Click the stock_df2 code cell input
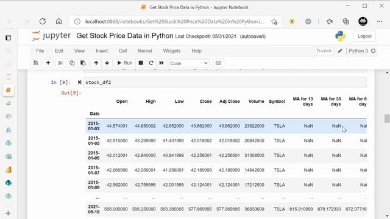 (x=225, y=82)
